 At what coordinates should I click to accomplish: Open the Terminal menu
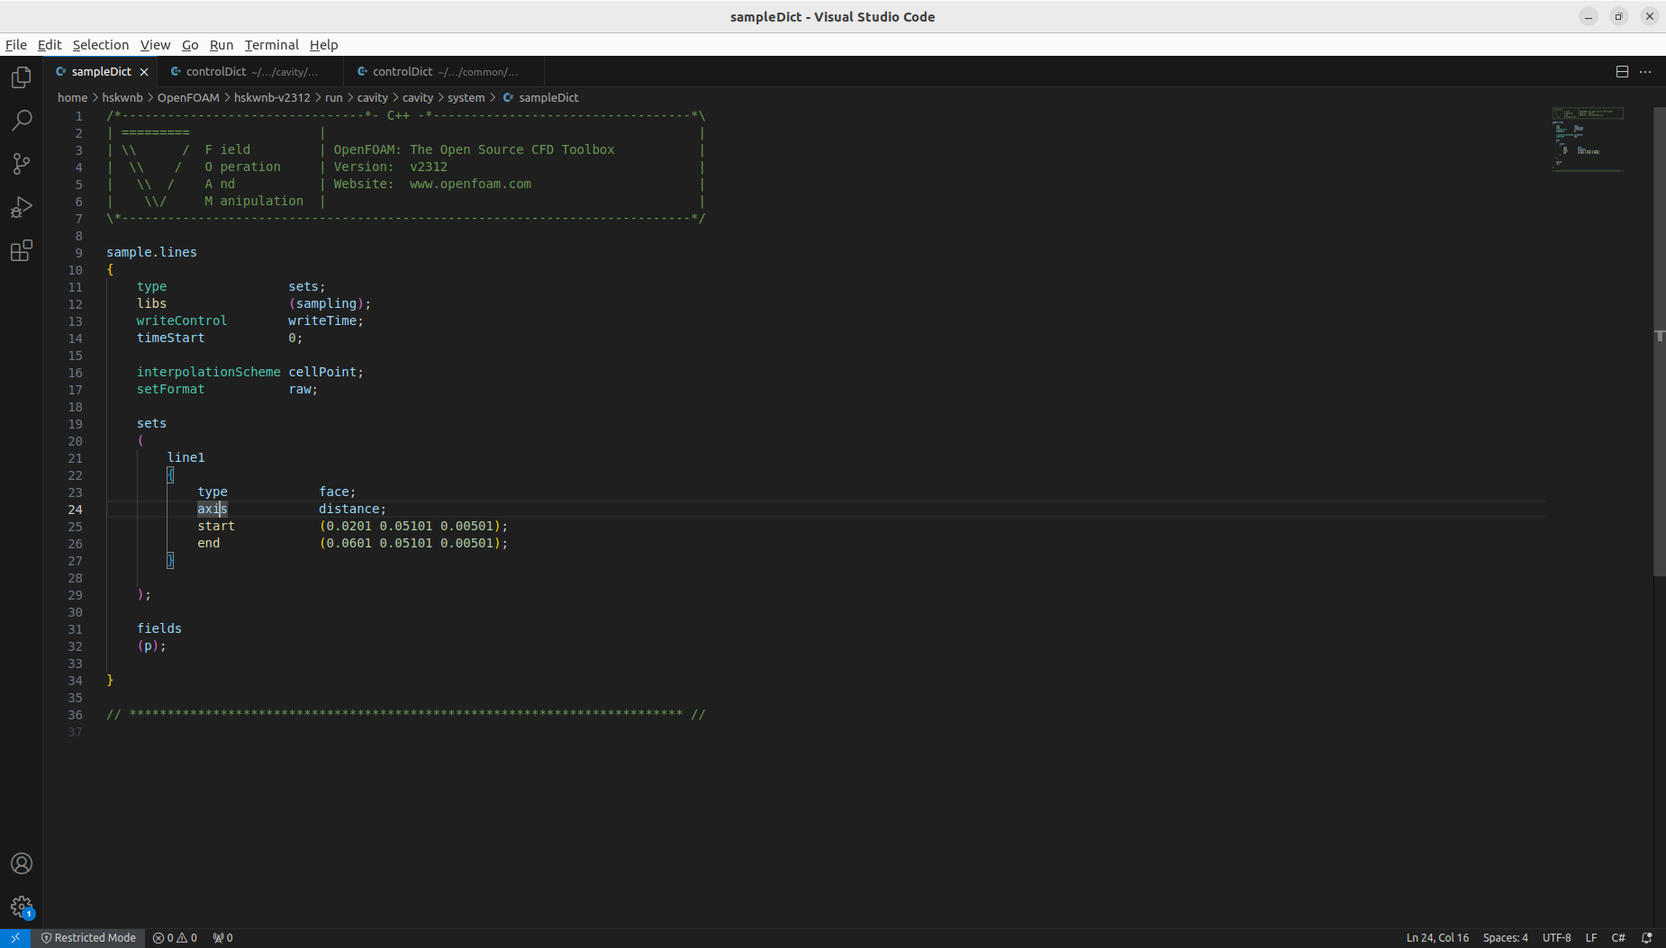(271, 45)
